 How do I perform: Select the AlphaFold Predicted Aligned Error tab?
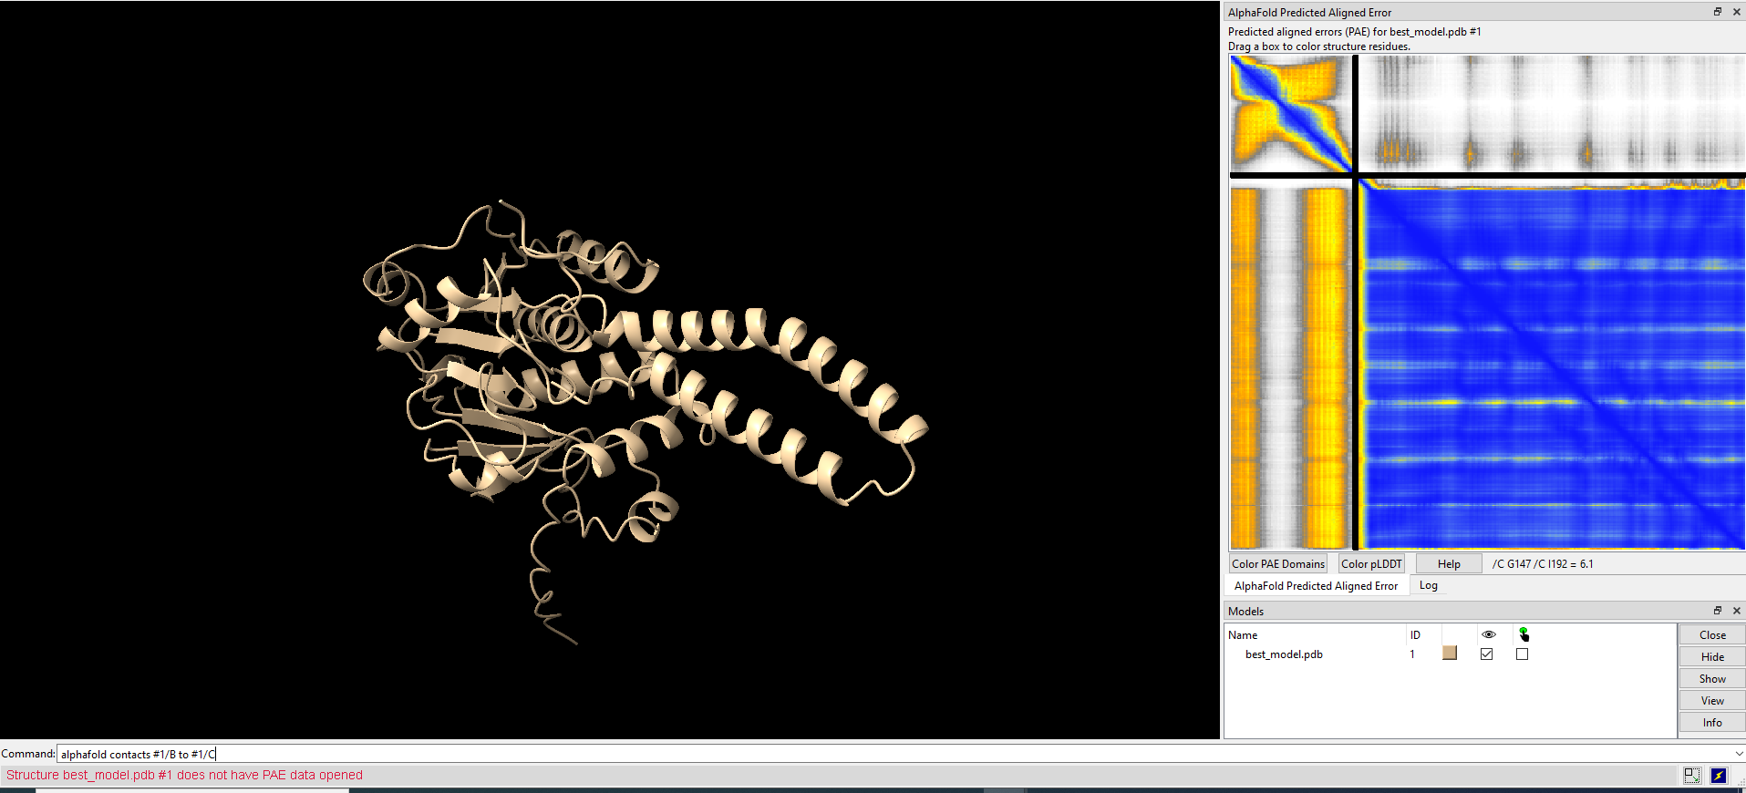pyautogui.click(x=1316, y=586)
